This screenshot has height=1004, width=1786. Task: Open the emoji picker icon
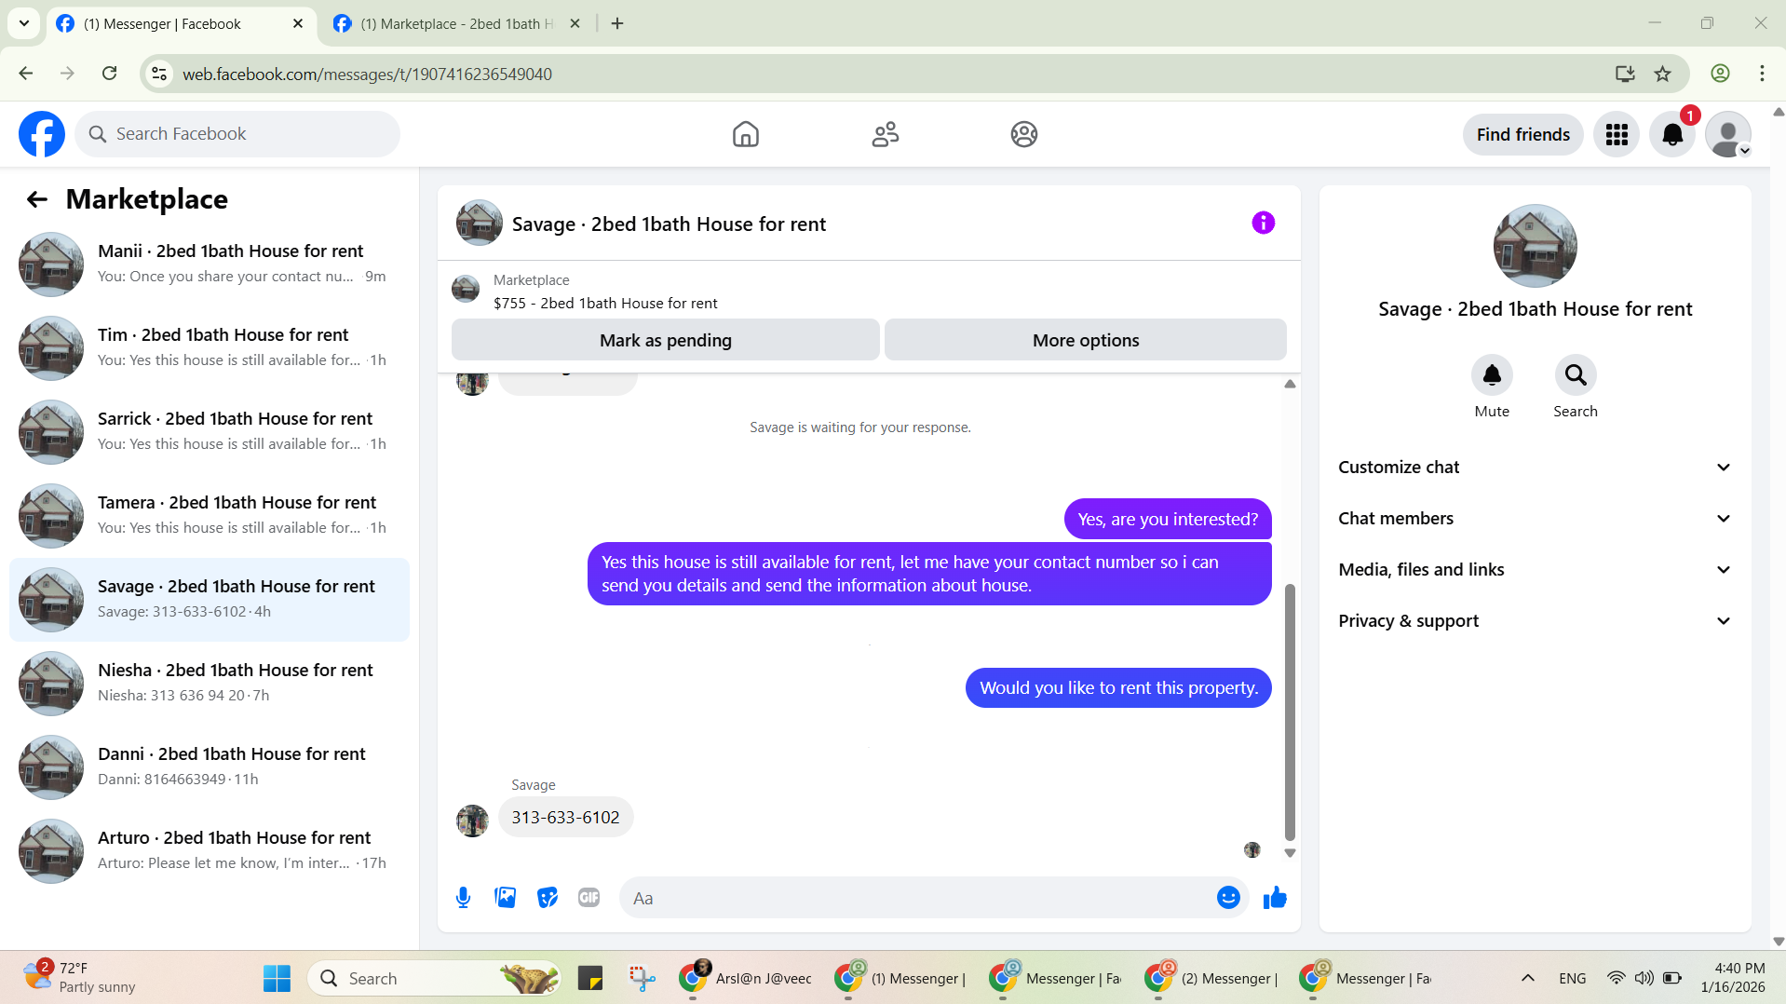click(1228, 898)
